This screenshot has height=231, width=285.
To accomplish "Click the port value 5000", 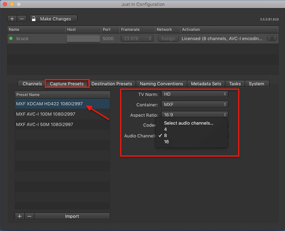I will coord(108,38).
